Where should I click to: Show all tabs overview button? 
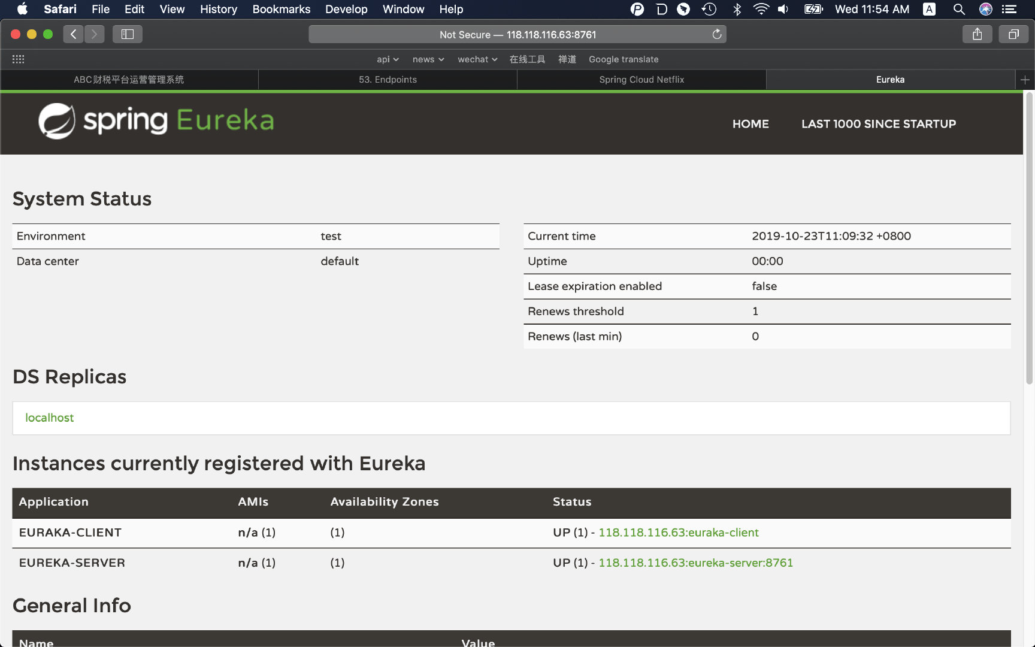[1013, 34]
